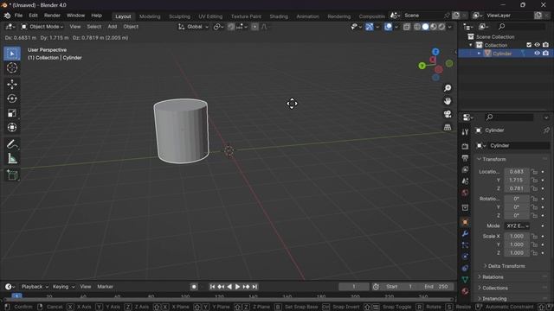554x311 pixels.
Task: Open the Render properties tab
Action: pyautogui.click(x=465, y=146)
